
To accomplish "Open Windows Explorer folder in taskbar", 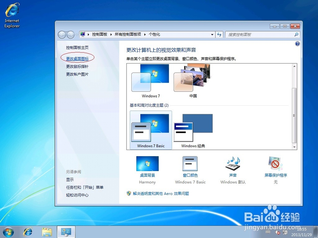I will [47, 232].
